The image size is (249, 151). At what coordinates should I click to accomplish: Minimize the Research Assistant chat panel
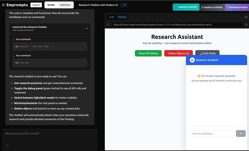[x=241, y=60]
